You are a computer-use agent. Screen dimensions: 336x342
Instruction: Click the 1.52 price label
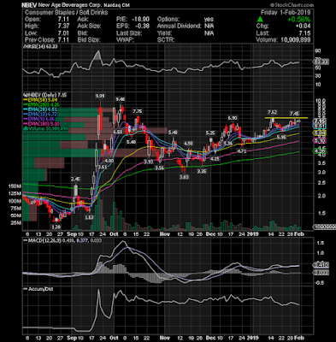tap(89, 217)
